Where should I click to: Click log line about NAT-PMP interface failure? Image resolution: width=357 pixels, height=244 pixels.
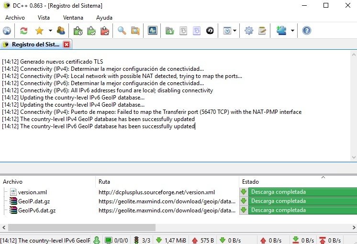tap(152, 112)
